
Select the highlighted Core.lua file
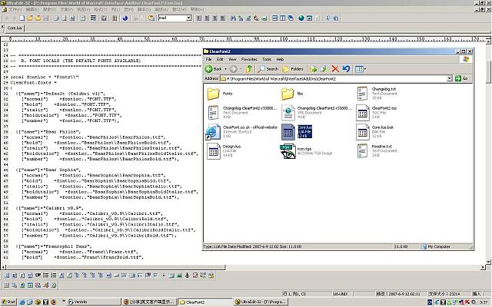297,132
